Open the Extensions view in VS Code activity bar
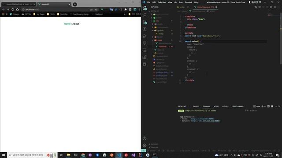Image resolution: width=282 pixels, height=158 pixels. coord(145,57)
